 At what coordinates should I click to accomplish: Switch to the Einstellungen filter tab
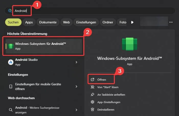(86, 22)
